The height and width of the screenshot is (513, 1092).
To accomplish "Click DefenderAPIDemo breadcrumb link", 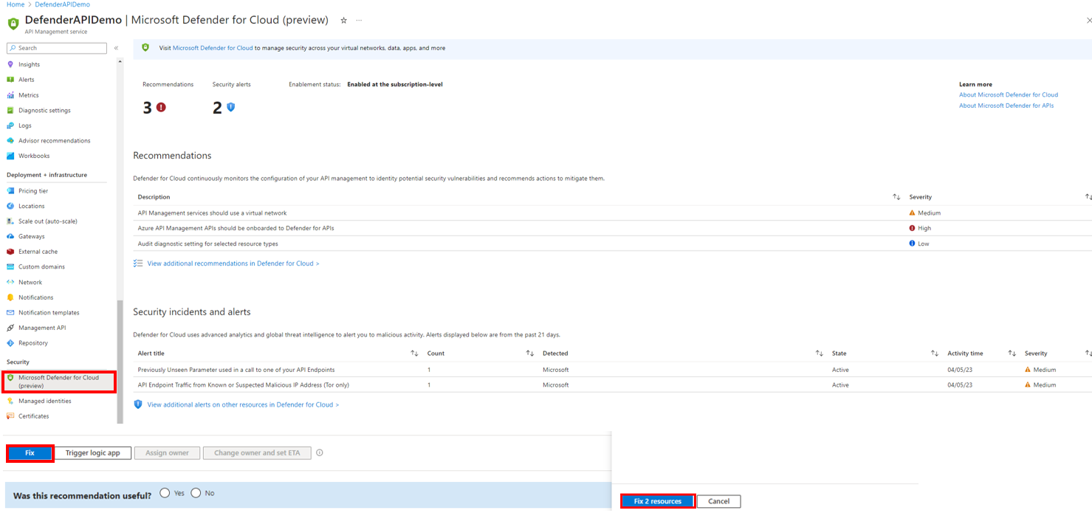I will point(63,4).
